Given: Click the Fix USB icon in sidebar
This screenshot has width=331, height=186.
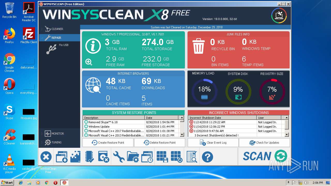Looking at the screenshot, I should [x=51, y=49].
